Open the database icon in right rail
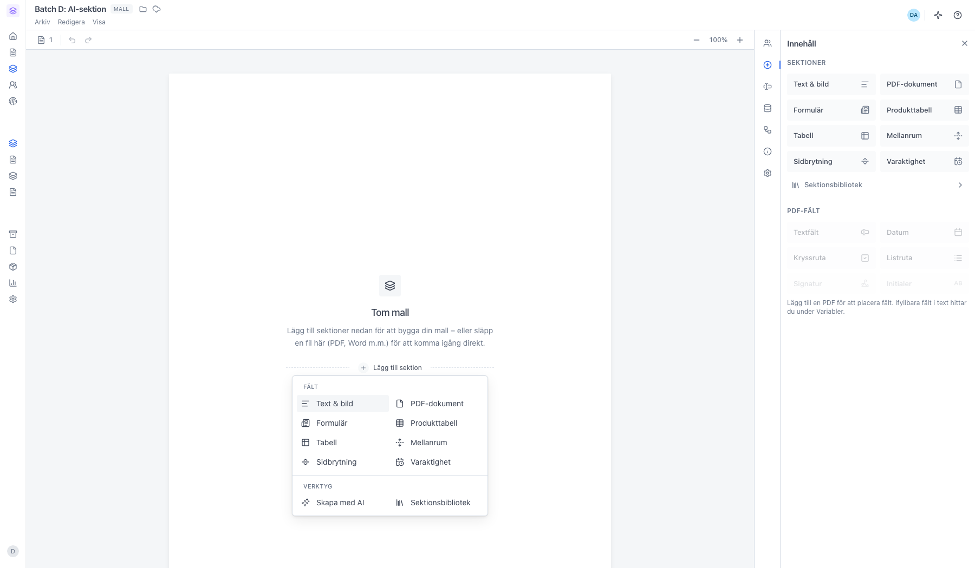 click(x=768, y=108)
